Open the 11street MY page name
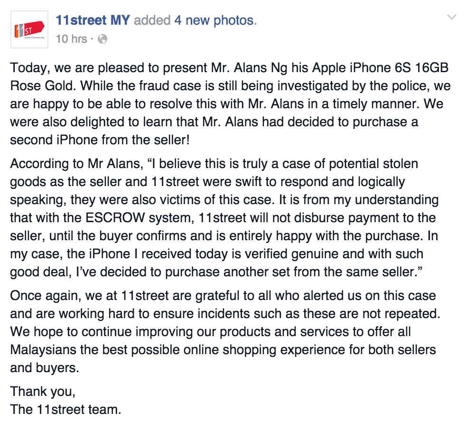The height and width of the screenshot is (432, 466). (93, 20)
